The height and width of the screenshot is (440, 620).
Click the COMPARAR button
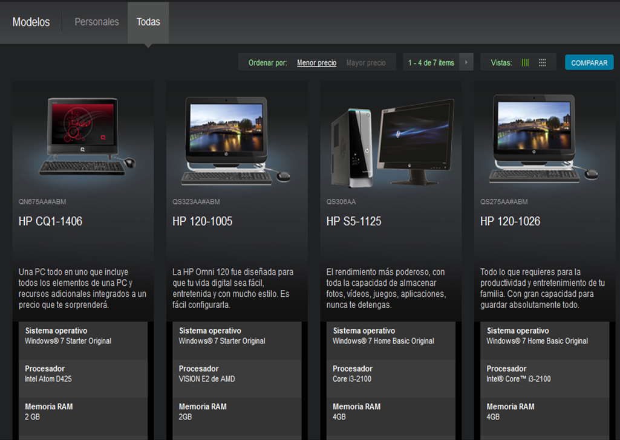[589, 63]
